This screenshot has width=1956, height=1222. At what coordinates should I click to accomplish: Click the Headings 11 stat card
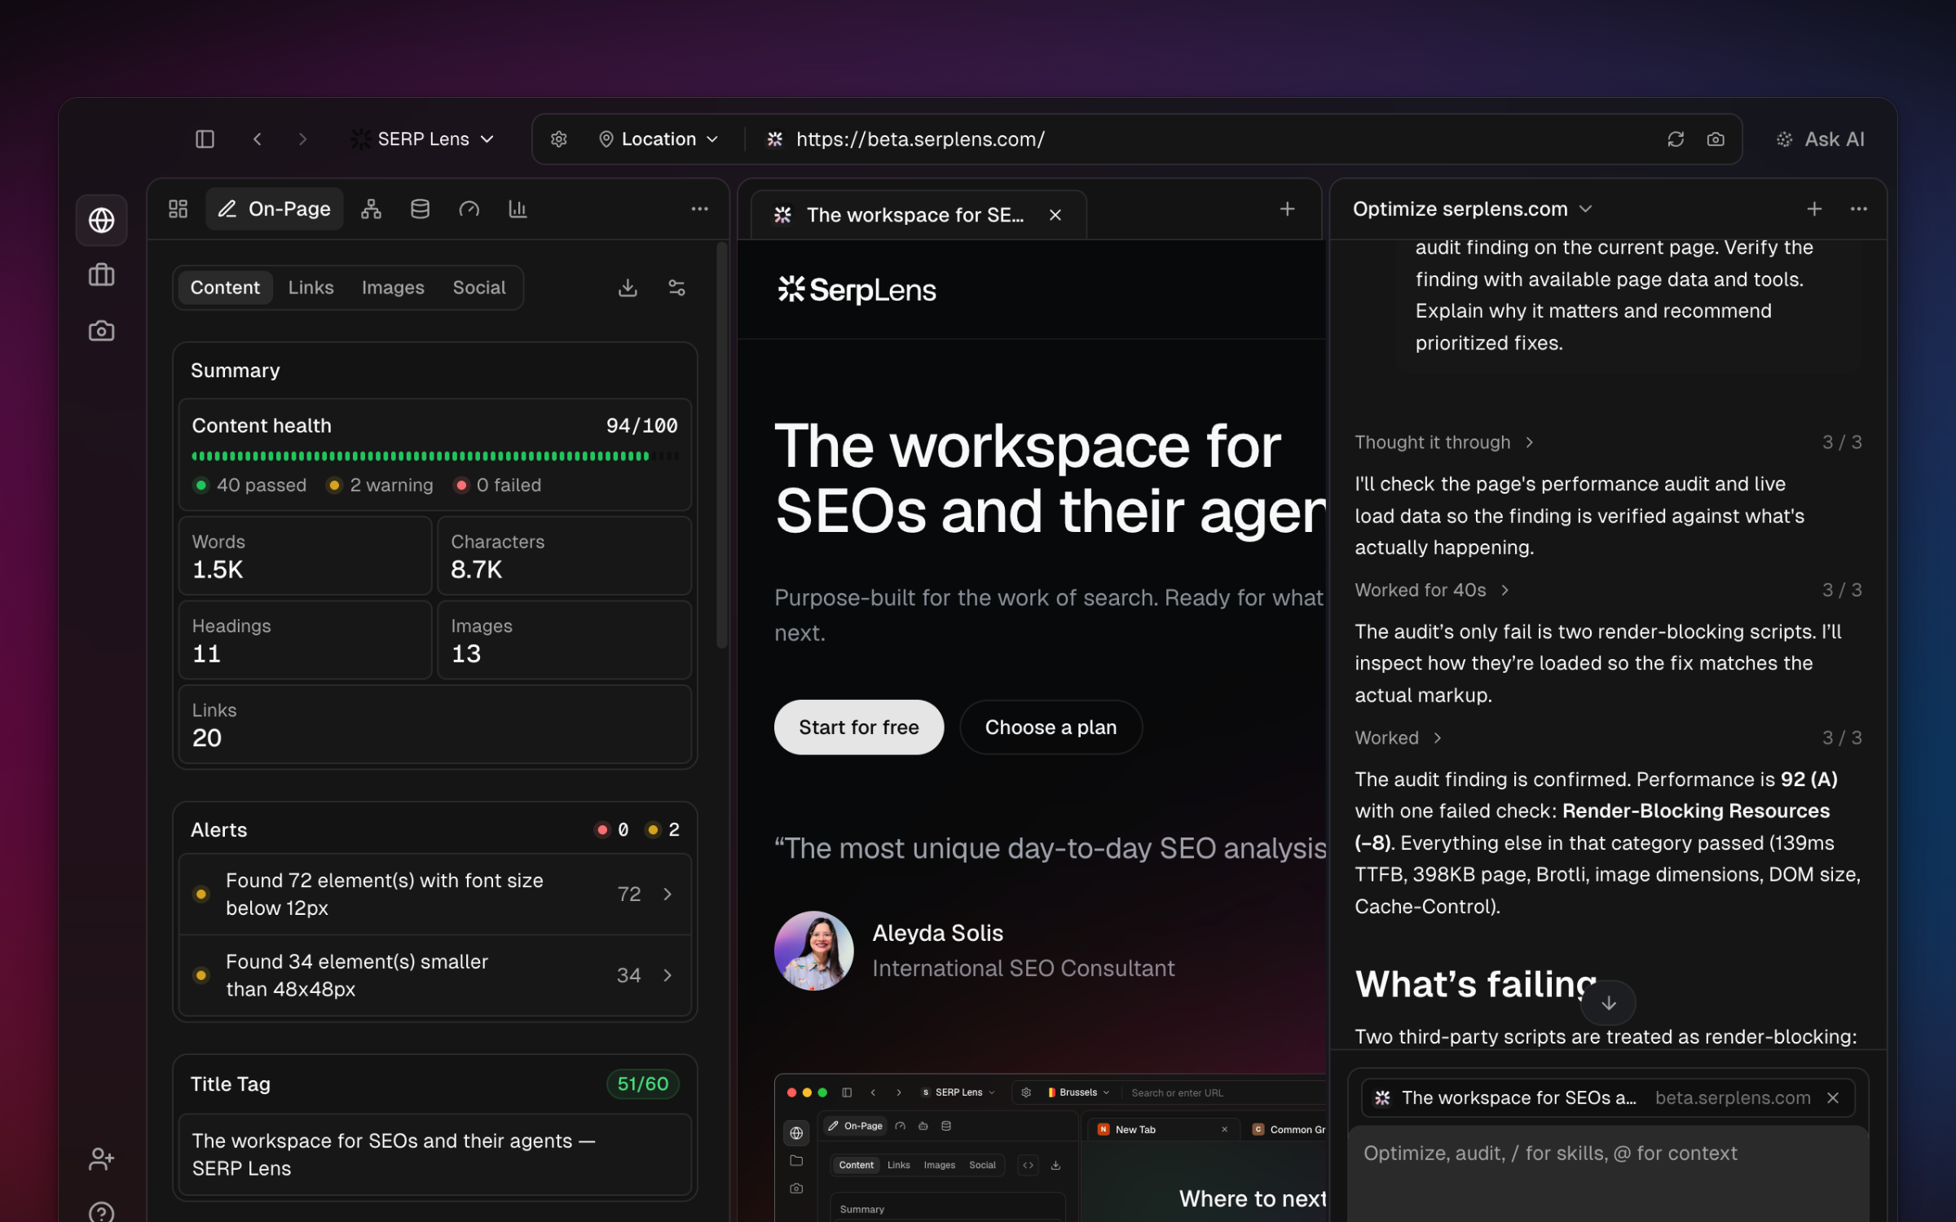[305, 640]
